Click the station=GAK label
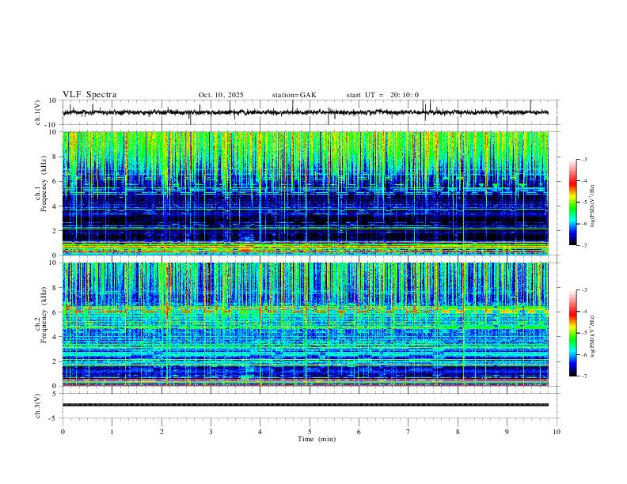This screenshot has width=627, height=484. pyautogui.click(x=294, y=95)
